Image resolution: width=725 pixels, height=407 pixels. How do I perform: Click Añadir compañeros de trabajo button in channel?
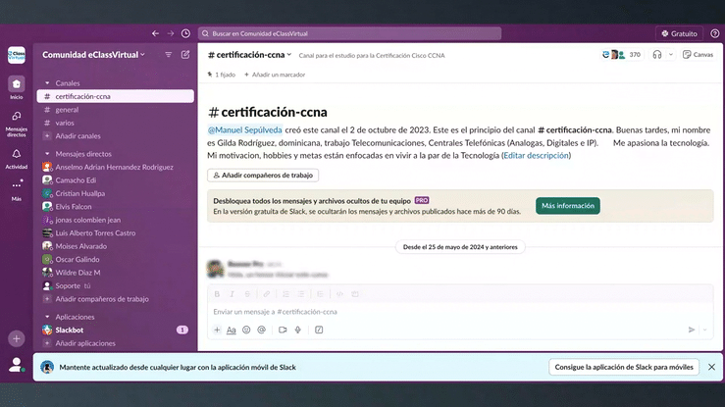click(263, 176)
